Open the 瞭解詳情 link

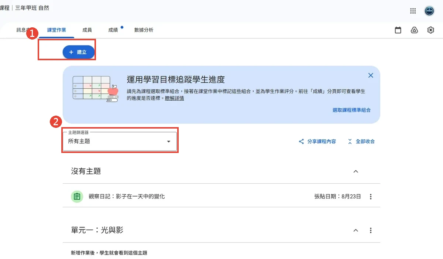(x=174, y=98)
